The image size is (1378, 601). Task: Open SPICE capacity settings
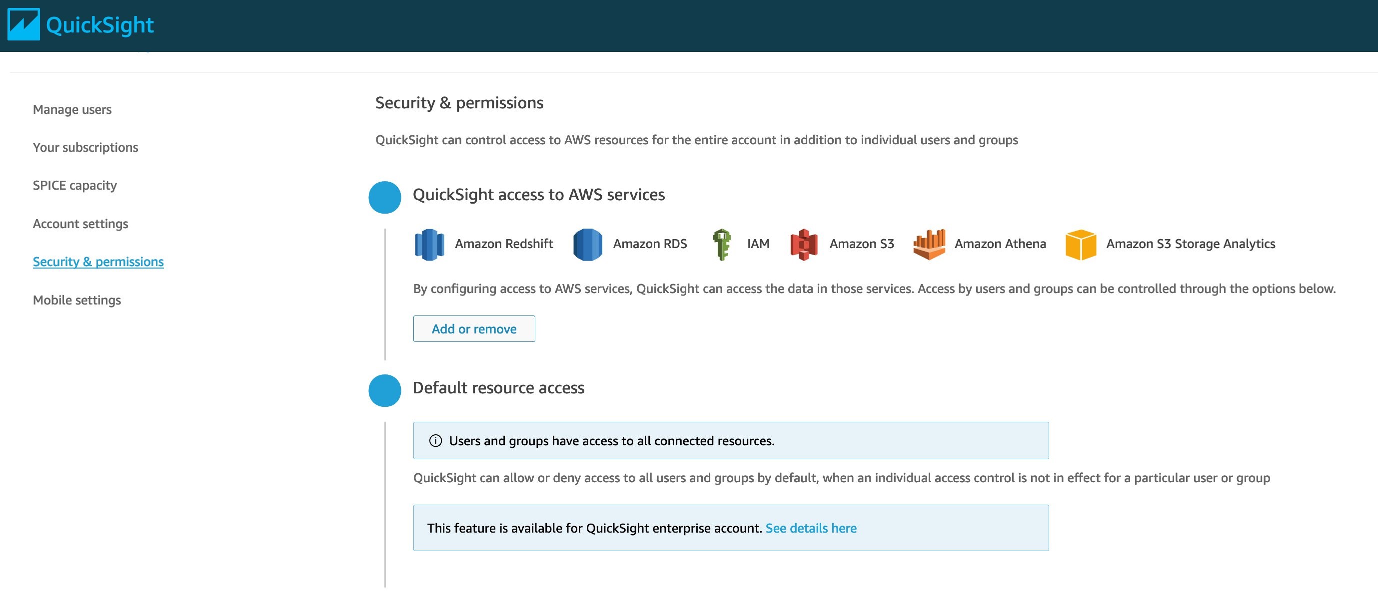tap(75, 185)
